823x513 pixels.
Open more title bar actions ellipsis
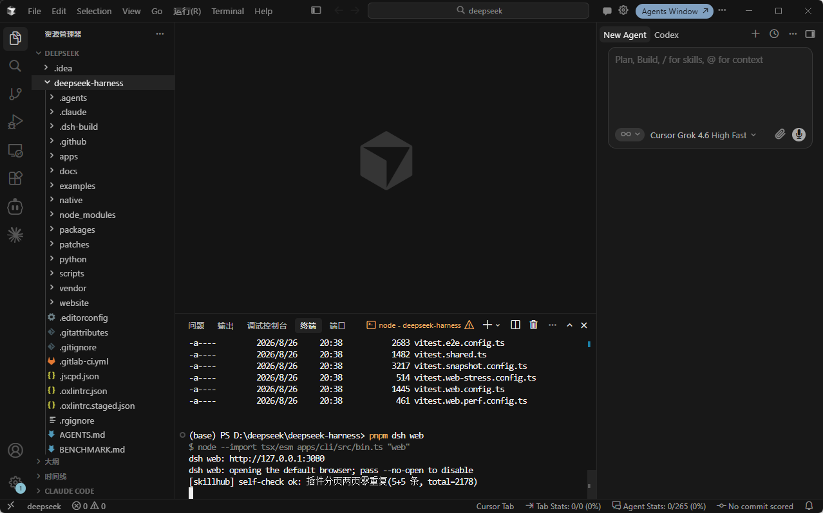tap(722, 10)
